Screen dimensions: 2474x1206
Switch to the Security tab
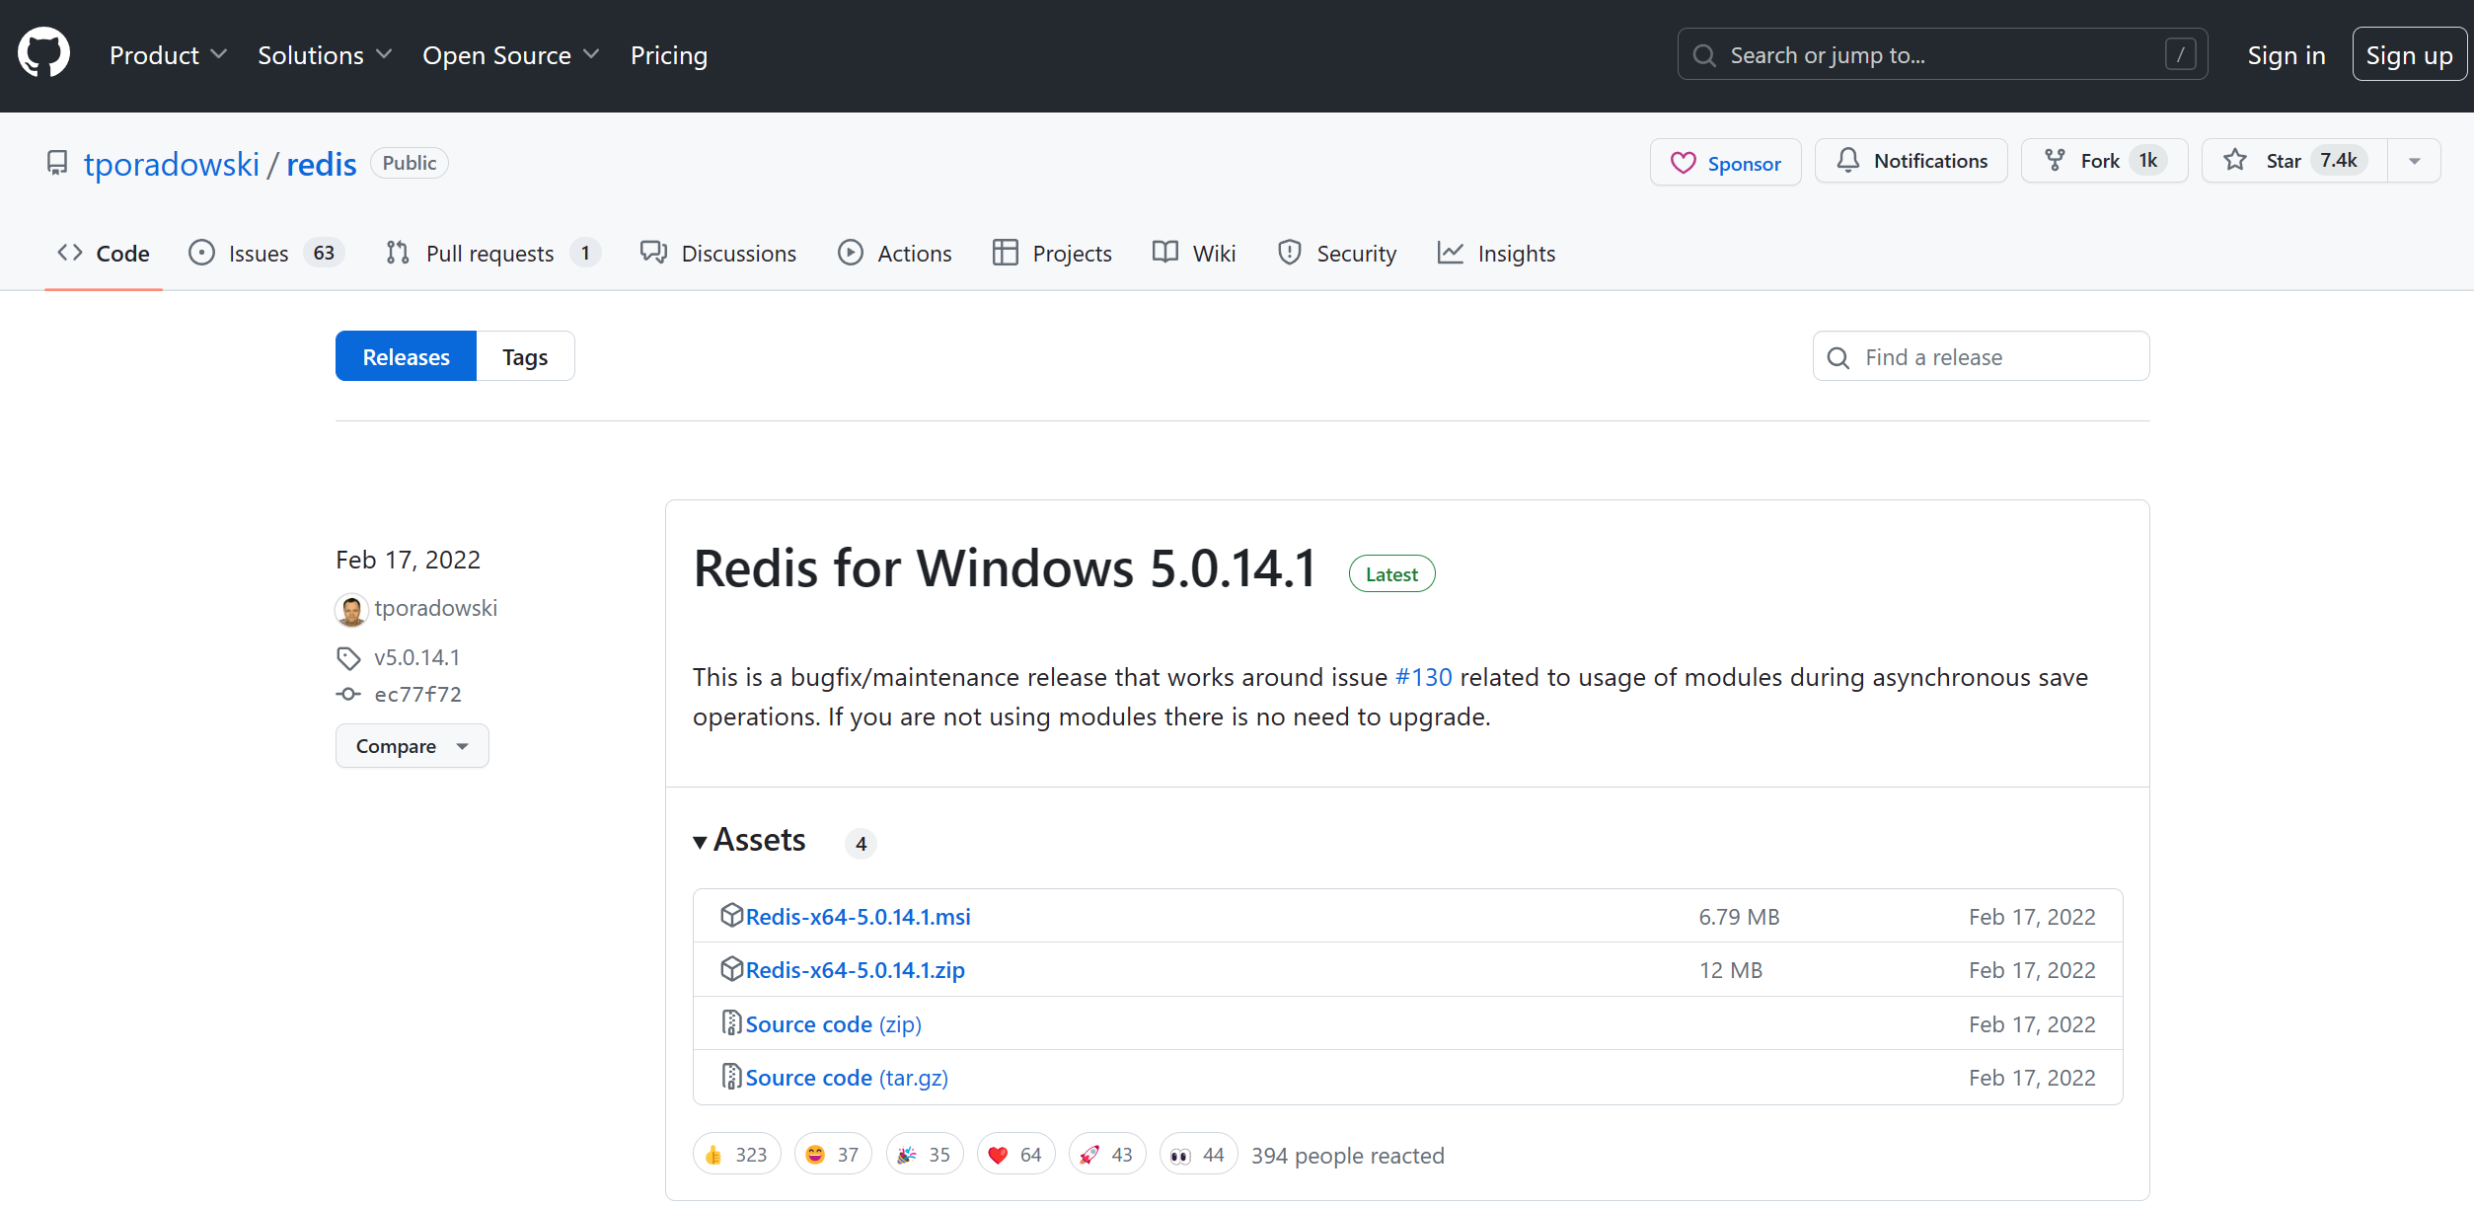[x=1337, y=254]
